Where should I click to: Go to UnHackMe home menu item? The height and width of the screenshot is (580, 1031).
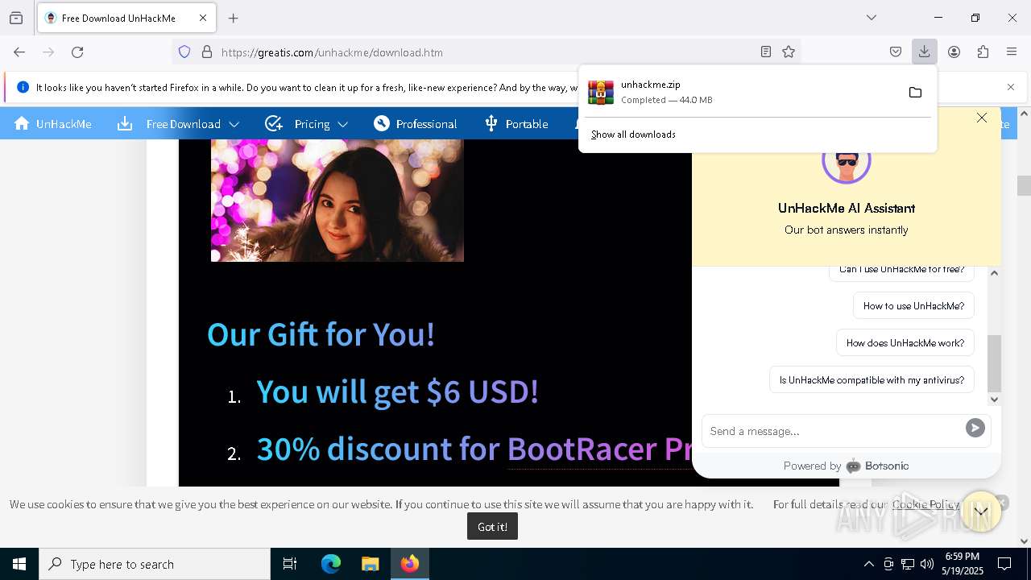(53, 124)
